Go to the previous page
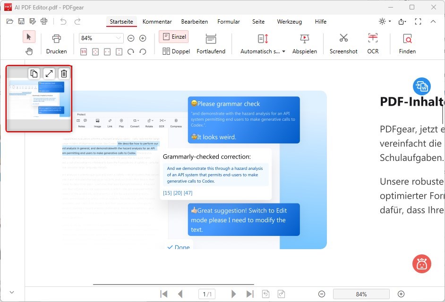 (180, 294)
